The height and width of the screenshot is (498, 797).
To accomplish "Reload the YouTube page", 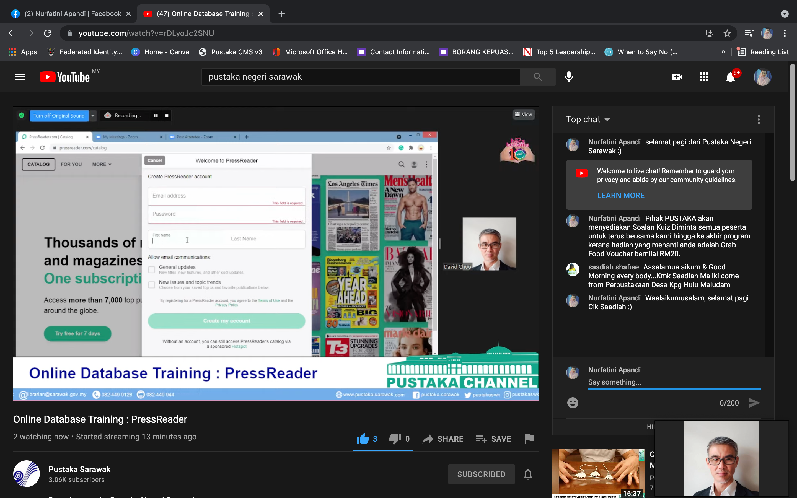I will [x=48, y=33].
